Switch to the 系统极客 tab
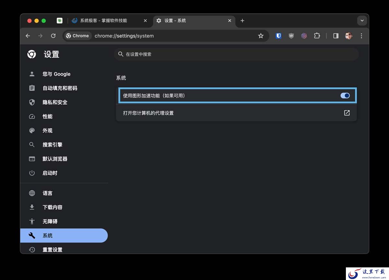Viewport: 389px width, 280px height. click(110, 21)
